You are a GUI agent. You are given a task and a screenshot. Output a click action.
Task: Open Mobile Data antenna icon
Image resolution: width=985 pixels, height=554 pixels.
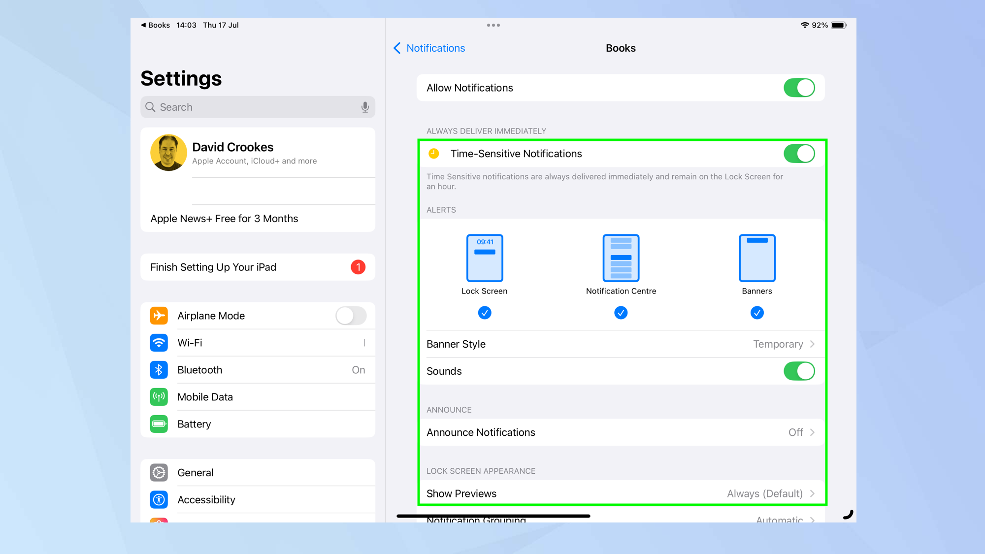coord(159,397)
